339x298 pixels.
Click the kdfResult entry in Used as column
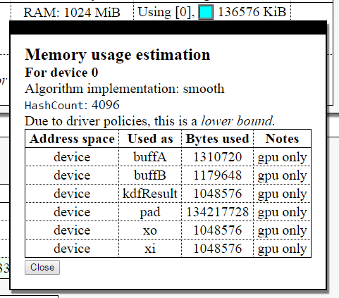150,194
